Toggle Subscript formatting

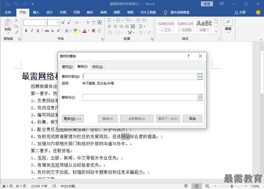tap(53, 31)
